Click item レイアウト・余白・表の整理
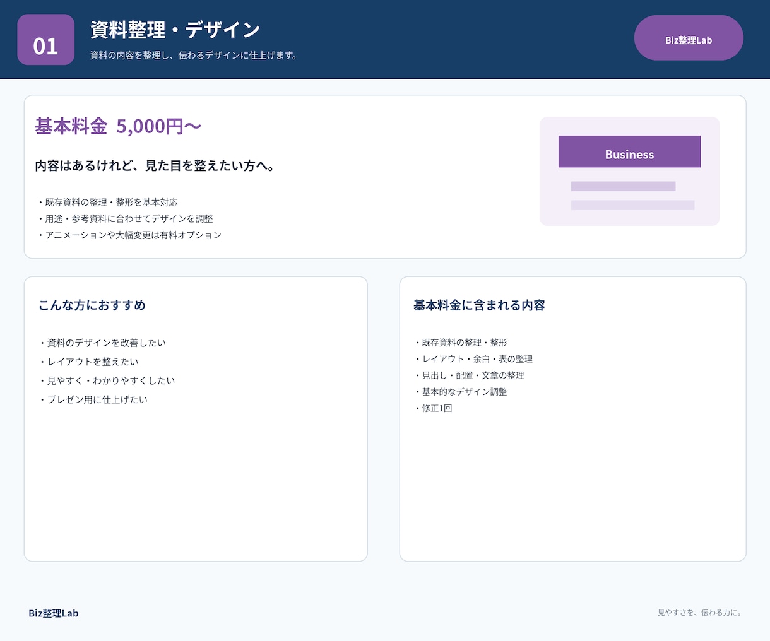This screenshot has width=770, height=641. tap(473, 359)
